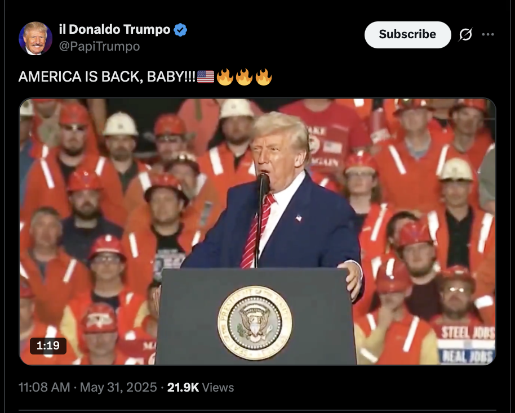Subscribe to il Donaldo Trumpo
Screen dimensions: 515x413
(x=407, y=35)
